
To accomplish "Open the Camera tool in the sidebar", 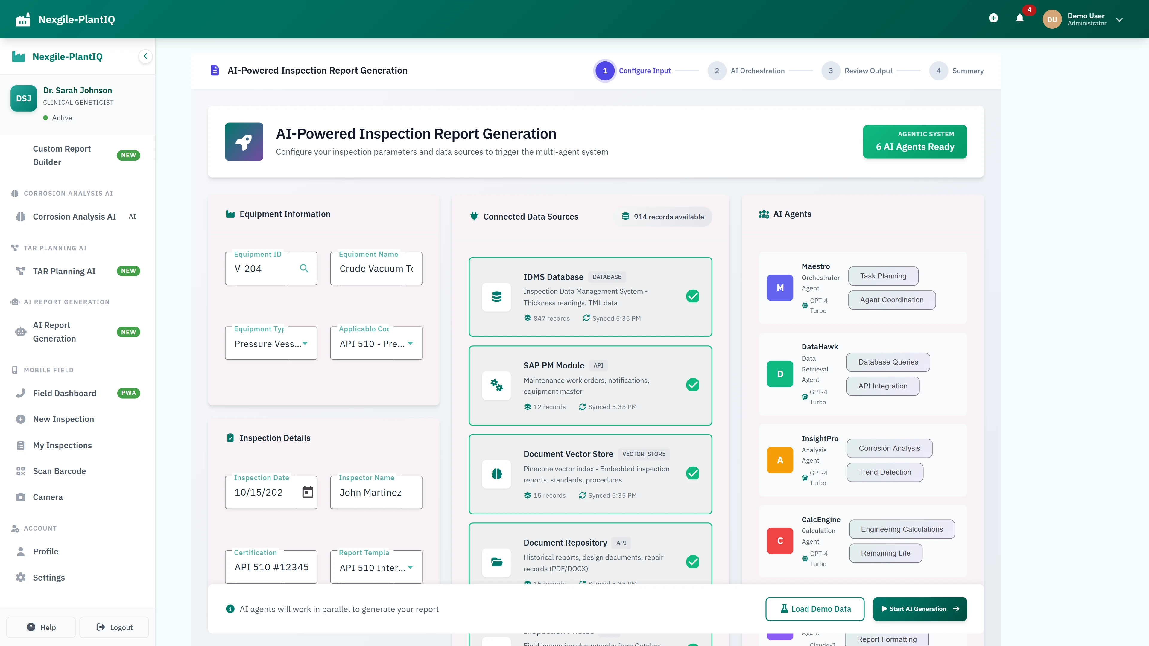I will click(x=48, y=497).
